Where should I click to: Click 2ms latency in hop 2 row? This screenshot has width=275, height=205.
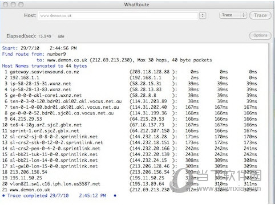195,77
